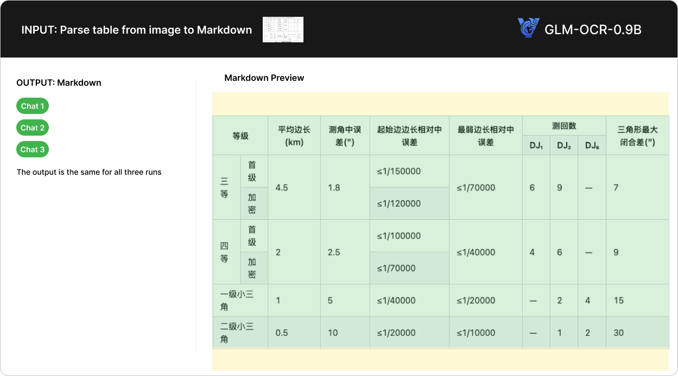Click the ≤1/150000 table cell

point(399,171)
